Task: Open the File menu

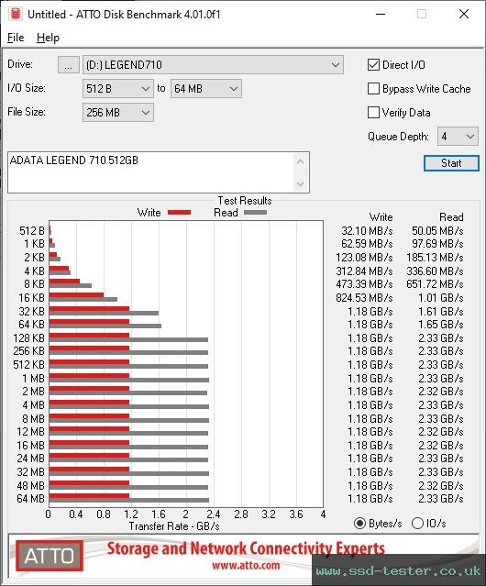Action: click(16, 38)
